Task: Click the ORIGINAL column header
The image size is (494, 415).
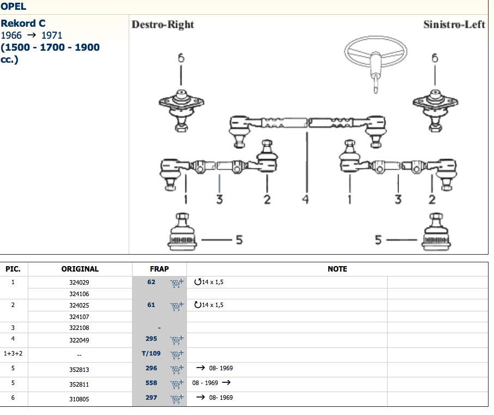Action: [x=80, y=269]
